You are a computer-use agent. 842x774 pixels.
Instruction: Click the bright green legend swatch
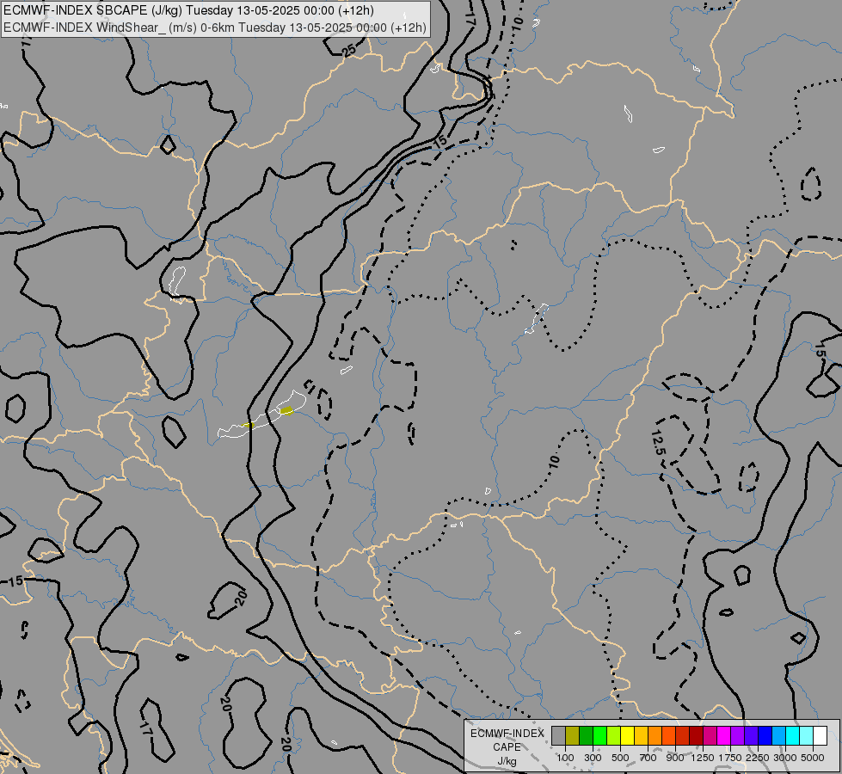tap(599, 735)
